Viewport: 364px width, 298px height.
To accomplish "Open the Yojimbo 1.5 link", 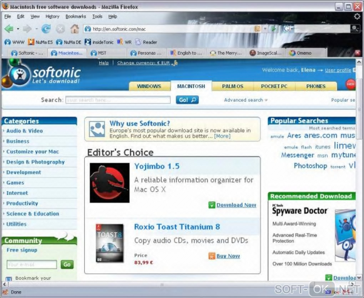I will point(157,166).
